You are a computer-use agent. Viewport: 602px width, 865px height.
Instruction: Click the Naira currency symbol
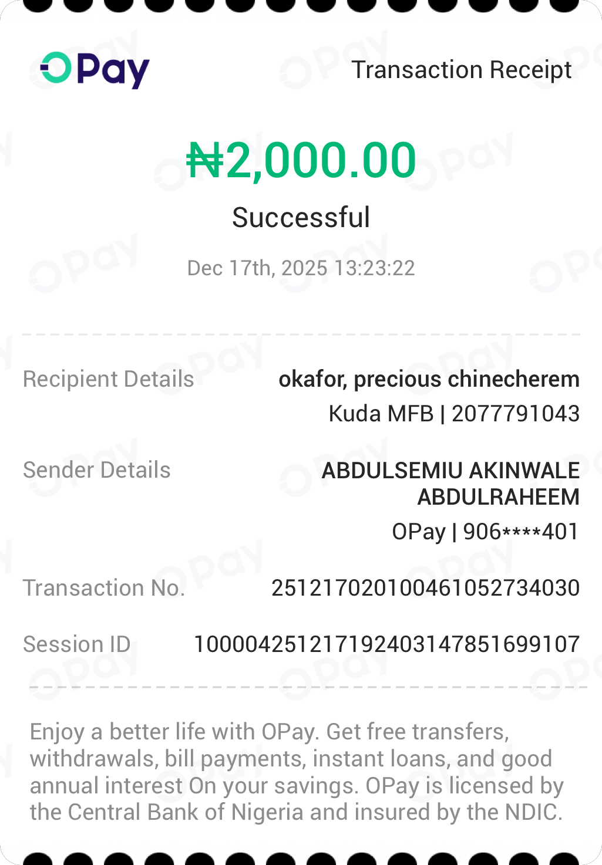[x=205, y=160]
